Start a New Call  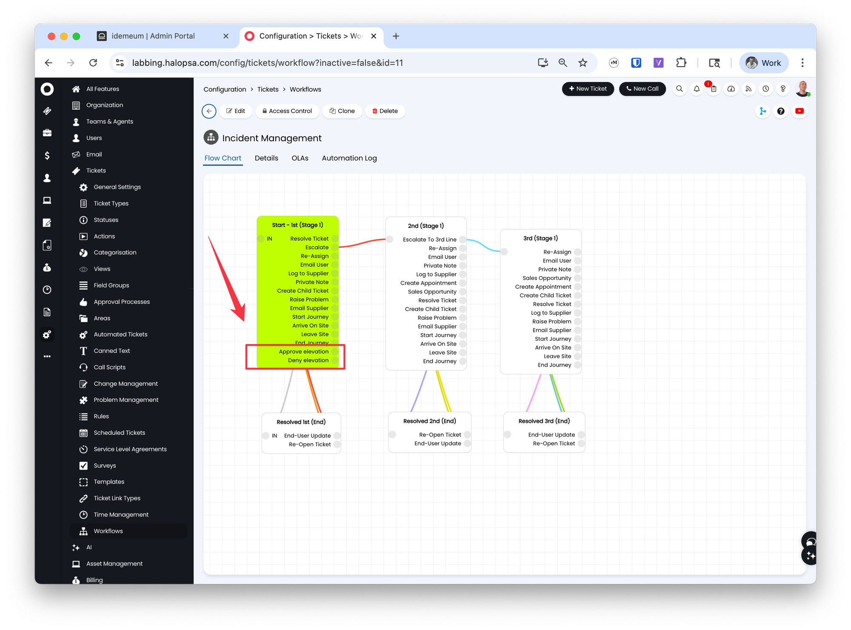[643, 89]
